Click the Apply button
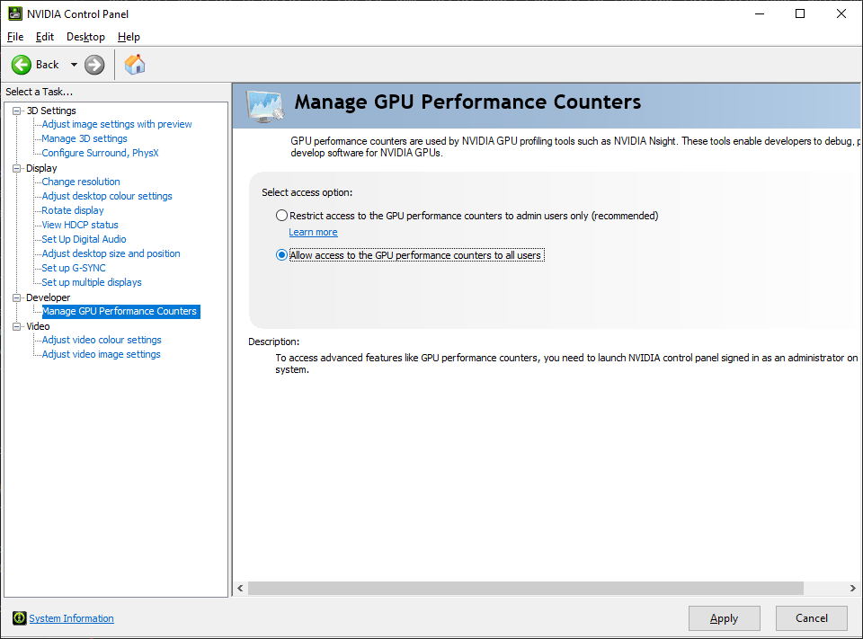The image size is (863, 639). point(725,618)
